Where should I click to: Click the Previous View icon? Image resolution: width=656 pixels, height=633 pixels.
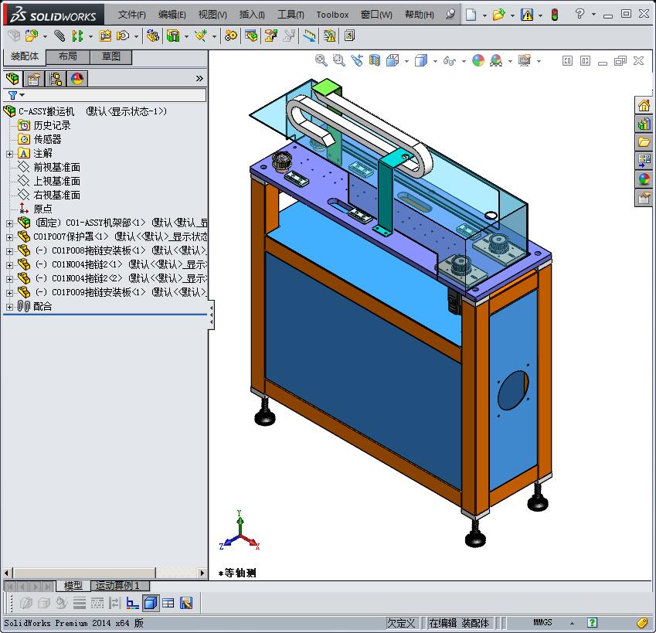click(357, 60)
